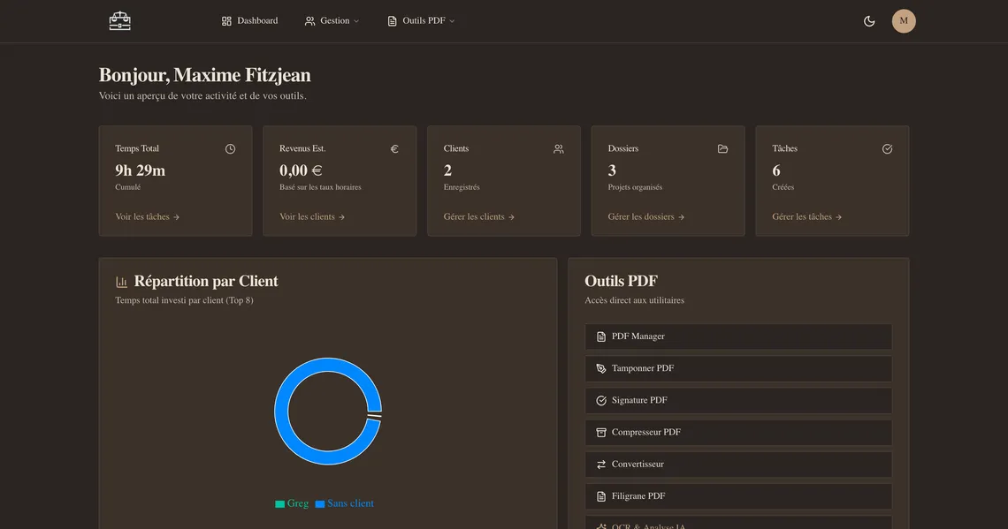Launch the Compresseur PDF tool

[x=645, y=432]
